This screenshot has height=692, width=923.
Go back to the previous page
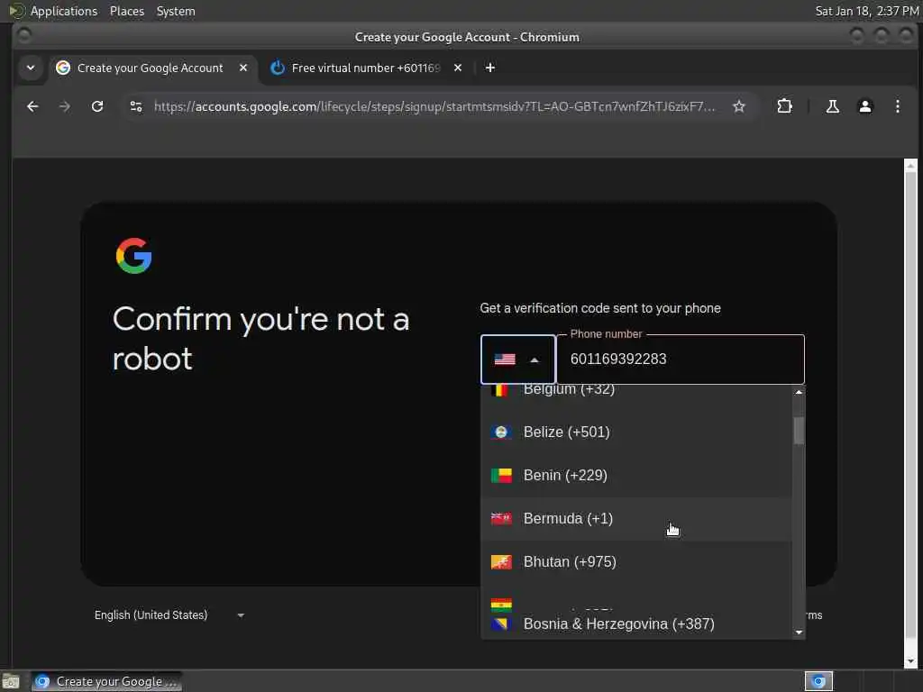point(32,106)
